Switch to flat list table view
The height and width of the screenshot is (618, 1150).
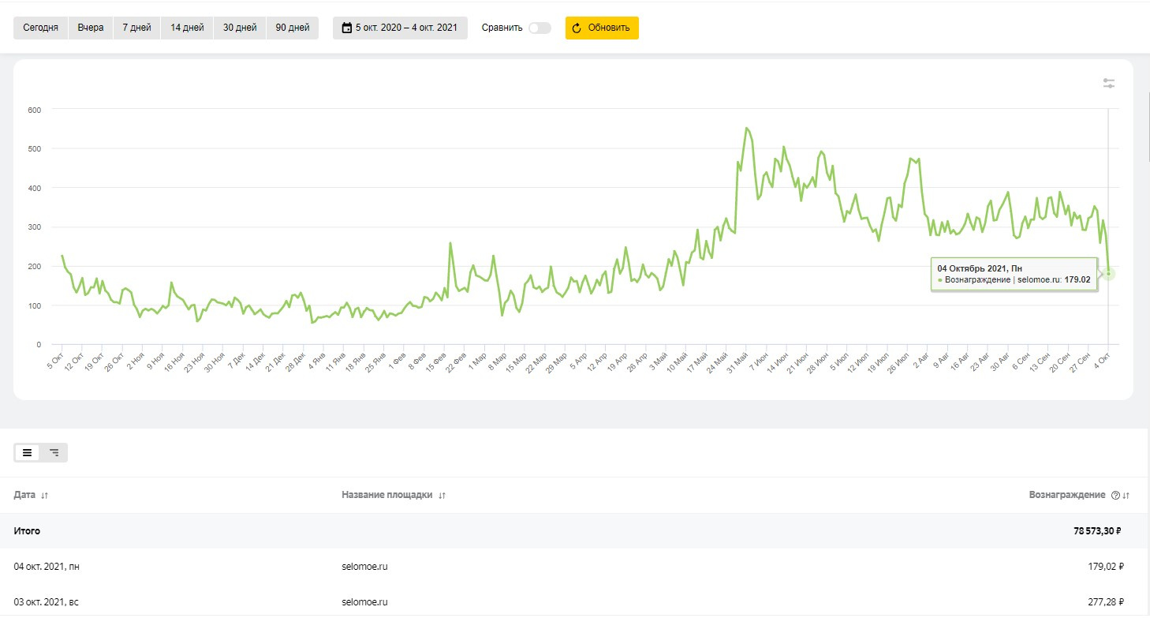pyautogui.click(x=28, y=452)
